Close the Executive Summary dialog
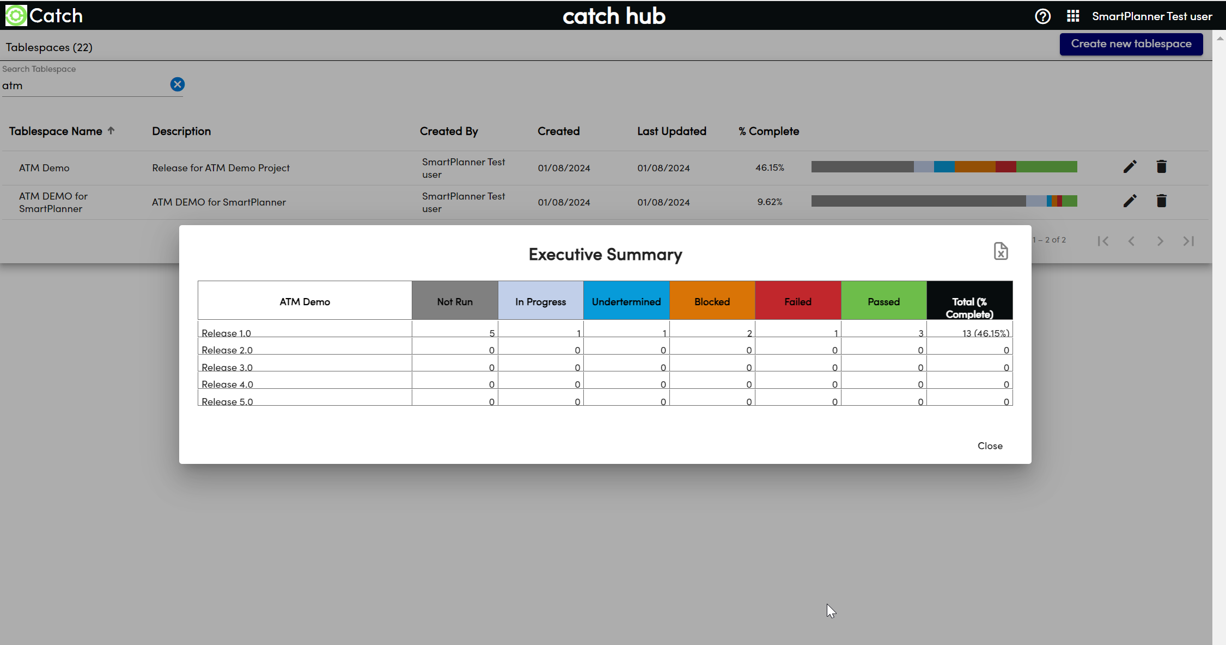The height and width of the screenshot is (645, 1226). 990,445
